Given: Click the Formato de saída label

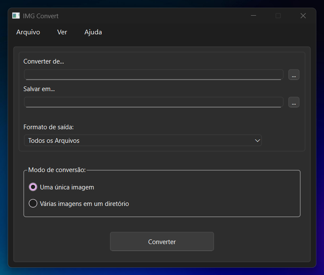Looking at the screenshot, I should [x=48, y=127].
